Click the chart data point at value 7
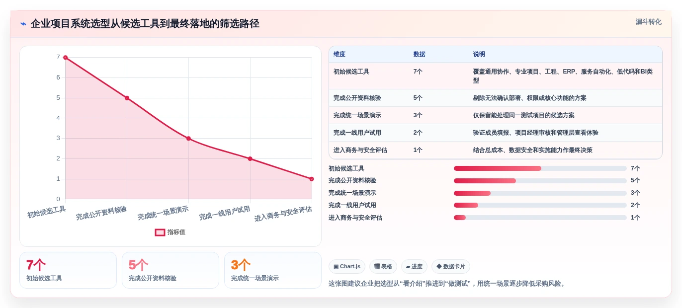The width and height of the screenshot is (682, 308). [65, 58]
